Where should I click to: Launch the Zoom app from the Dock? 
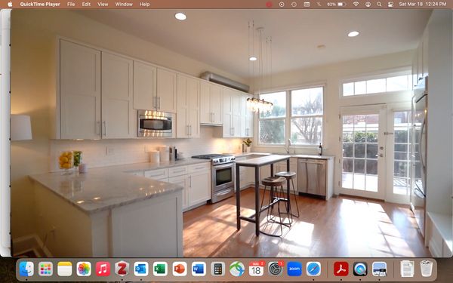[294, 269]
